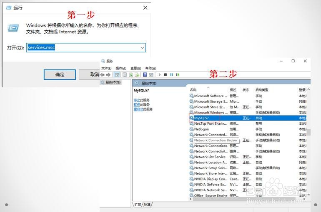This screenshot has height=212, width=321.
Task: Click the gear icon beside MySQL57
Action: (x=191, y=118)
